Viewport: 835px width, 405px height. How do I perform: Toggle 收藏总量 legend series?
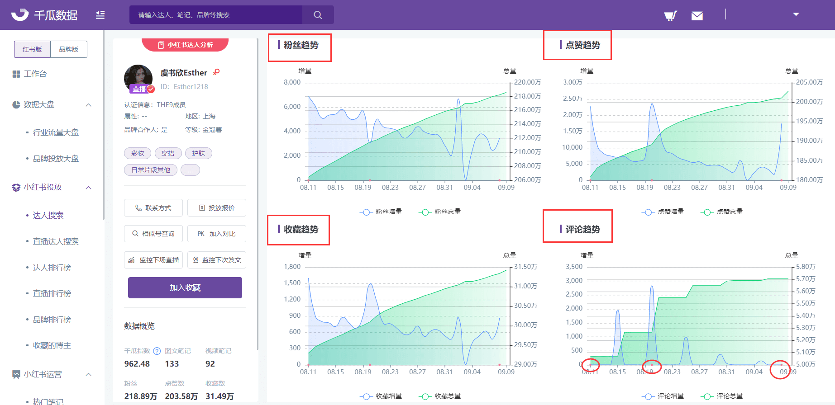(440, 396)
